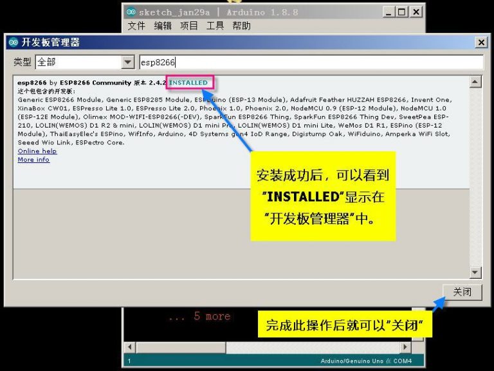This screenshot has width=494, height=371.
Task: Click the Boards Manager dialog title icon
Action: tap(13, 43)
